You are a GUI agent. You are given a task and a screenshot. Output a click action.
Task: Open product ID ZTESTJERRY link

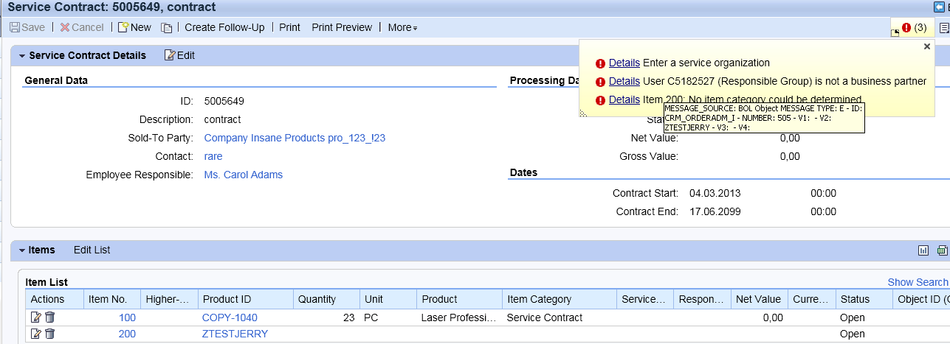tap(235, 334)
